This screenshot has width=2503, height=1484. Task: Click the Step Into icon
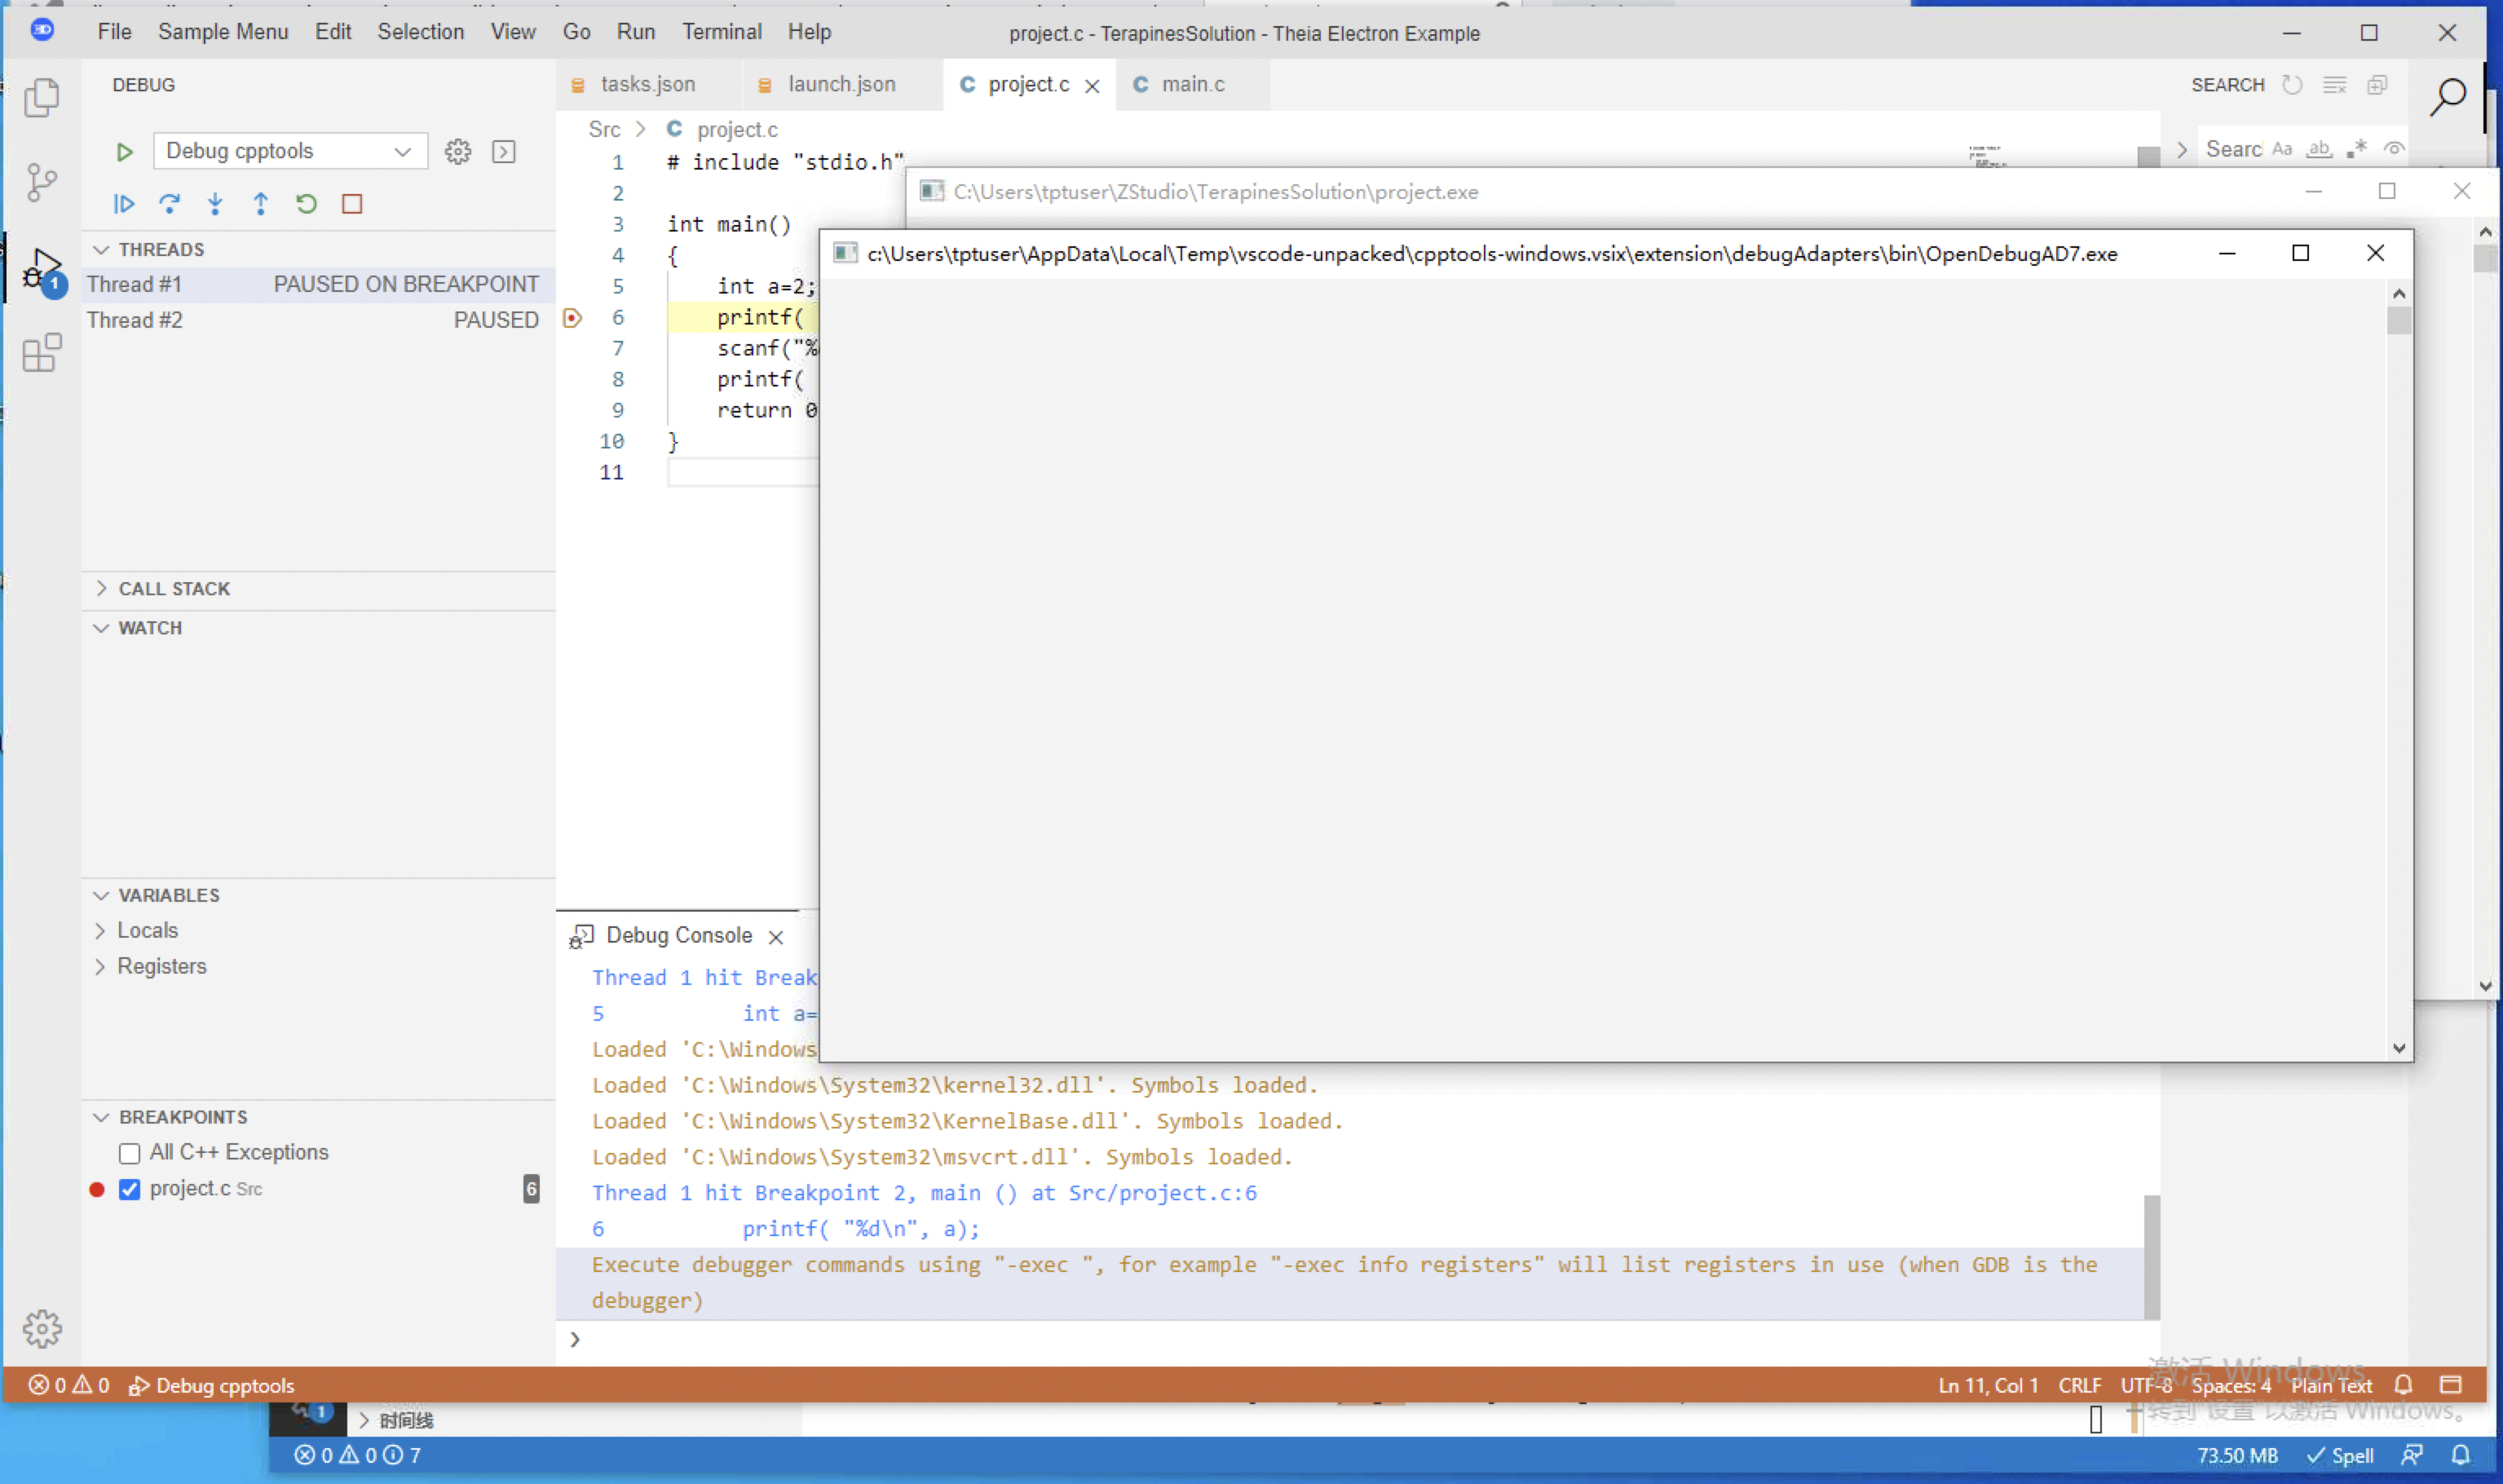coord(215,204)
